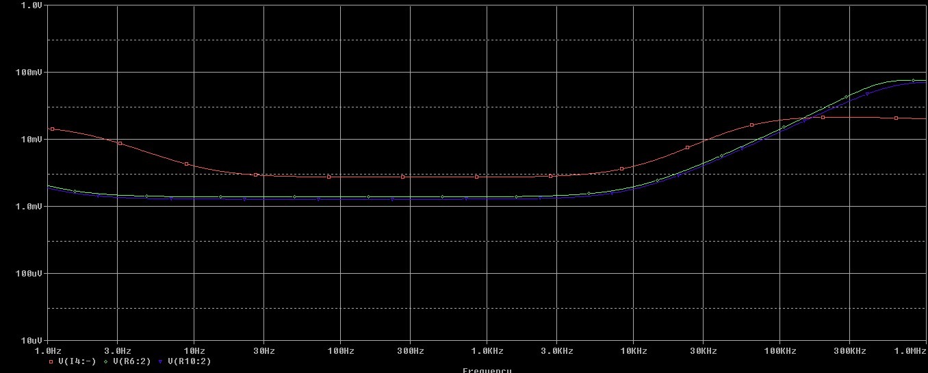Click the 10KHz label on the X axis
Image resolution: width=928 pixels, height=373 pixels.
click(x=633, y=351)
